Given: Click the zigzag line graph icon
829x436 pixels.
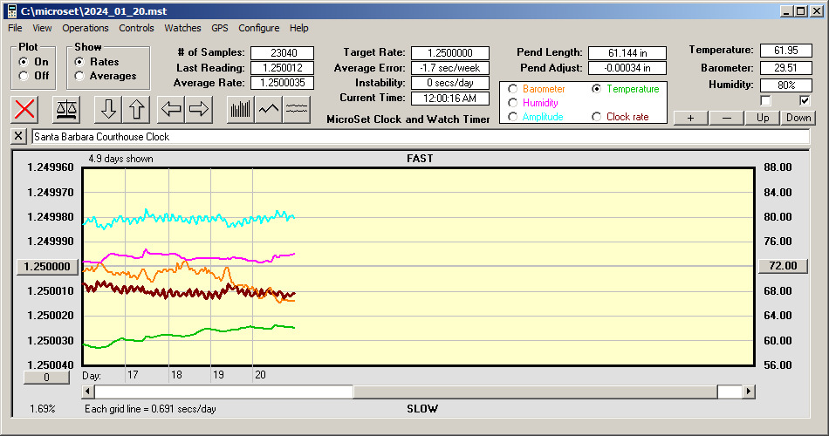Looking at the screenshot, I should click(x=269, y=109).
